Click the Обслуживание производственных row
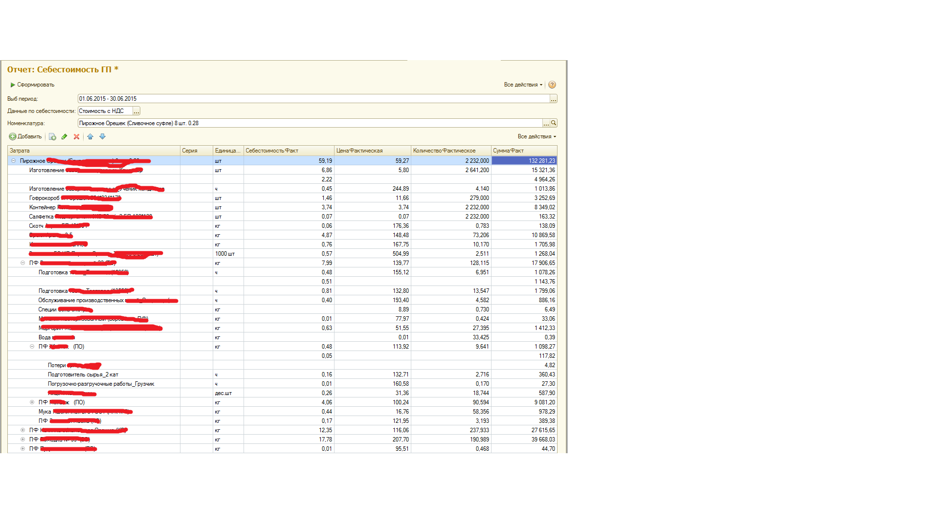The image size is (939, 528). (x=282, y=300)
